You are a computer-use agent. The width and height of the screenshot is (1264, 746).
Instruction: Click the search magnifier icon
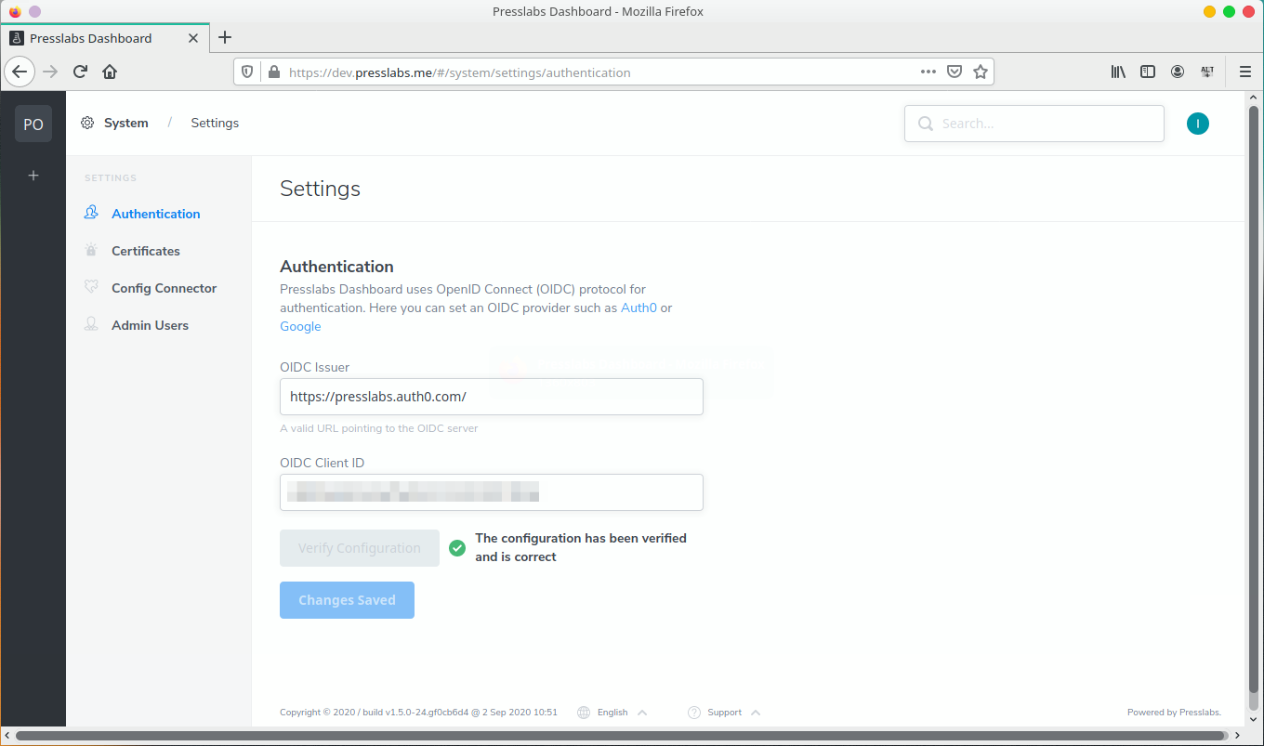coord(926,124)
